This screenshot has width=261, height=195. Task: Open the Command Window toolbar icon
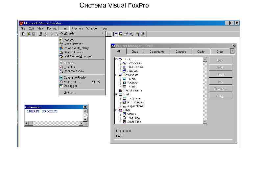coord(116,34)
